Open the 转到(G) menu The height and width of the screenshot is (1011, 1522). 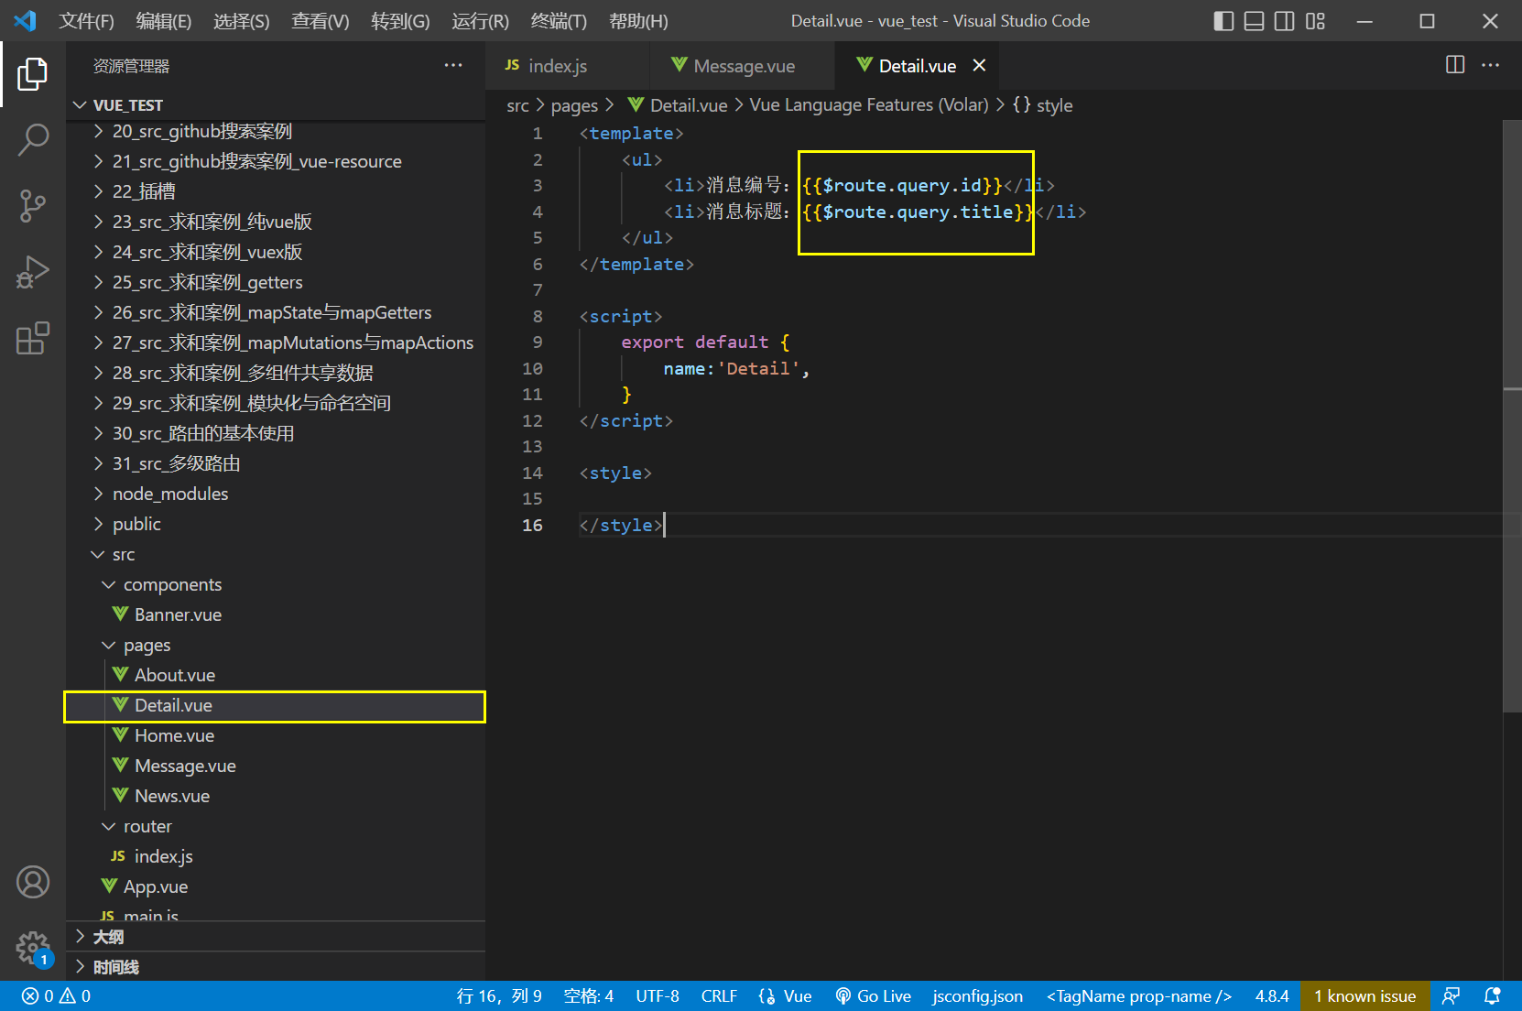(x=400, y=21)
